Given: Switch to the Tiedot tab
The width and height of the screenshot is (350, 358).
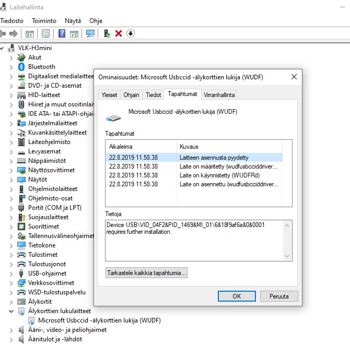Looking at the screenshot, I should pyautogui.click(x=154, y=95).
